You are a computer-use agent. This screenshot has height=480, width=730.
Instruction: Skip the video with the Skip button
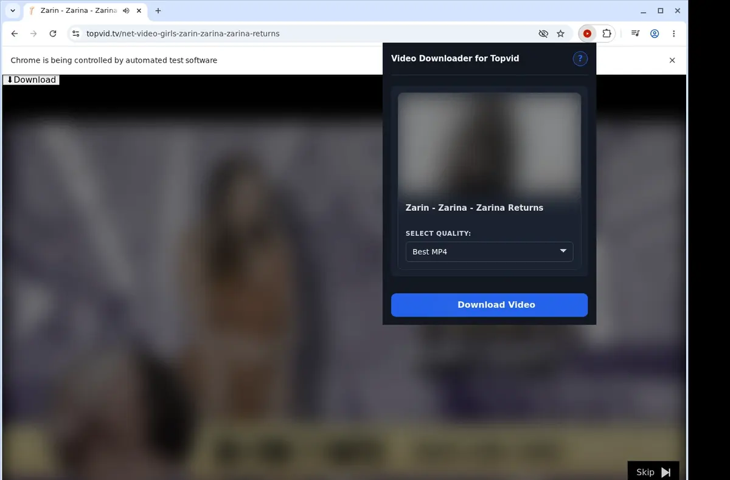[653, 471]
